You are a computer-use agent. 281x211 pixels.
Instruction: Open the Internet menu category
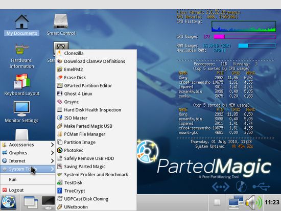coord(28,161)
